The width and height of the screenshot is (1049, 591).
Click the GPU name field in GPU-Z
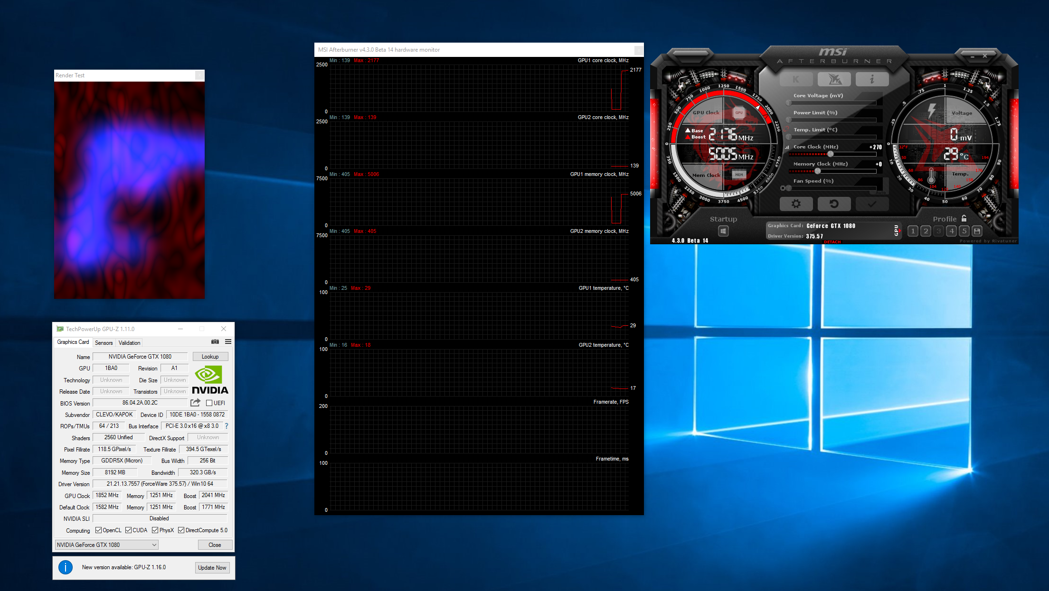point(140,357)
